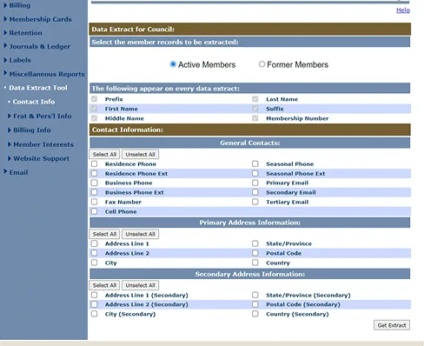This screenshot has height=346, width=424.
Task: Select the Active Members radio button
Action: [x=173, y=64]
